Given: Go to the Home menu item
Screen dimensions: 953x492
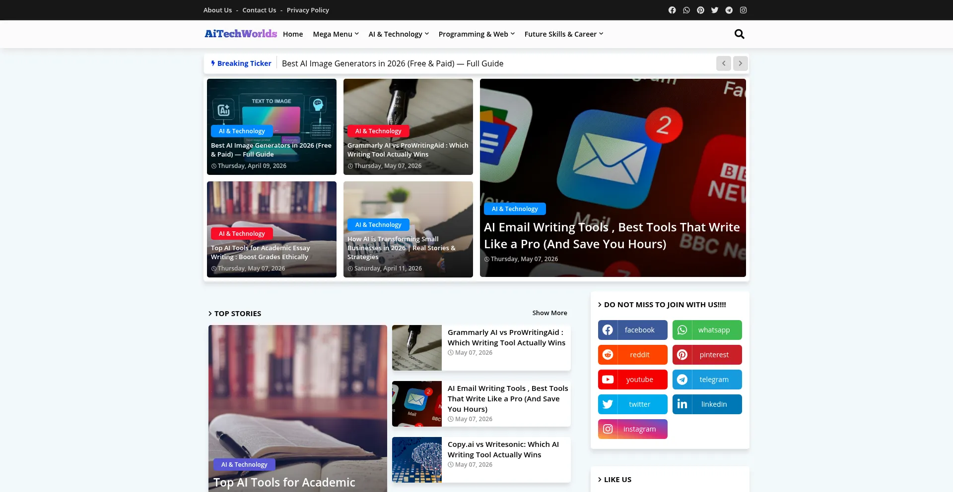Looking at the screenshot, I should (x=293, y=34).
